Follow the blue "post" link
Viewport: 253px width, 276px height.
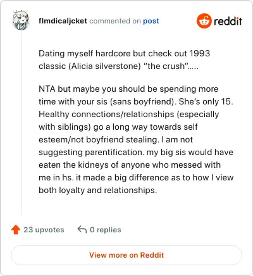151,21
